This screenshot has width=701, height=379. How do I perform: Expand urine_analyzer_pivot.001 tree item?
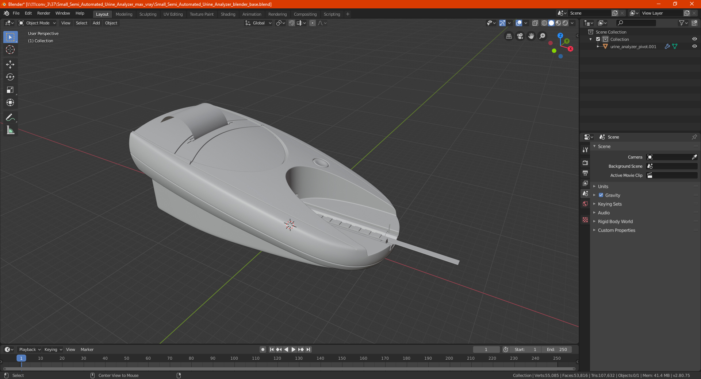(x=598, y=47)
